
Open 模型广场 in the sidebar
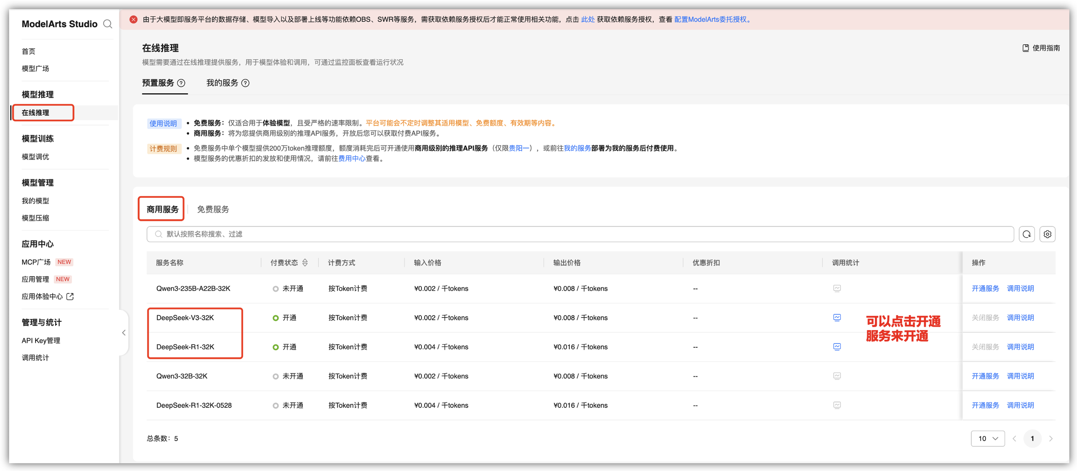tap(35, 68)
